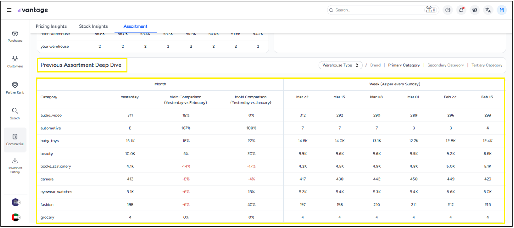Switch to the Pricing Insights tab
Viewport: 514px width, 228px height.
pos(51,26)
